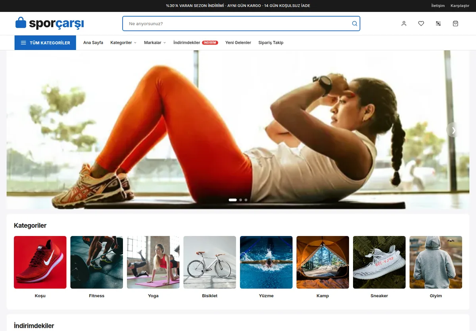Image resolution: width=476 pixels, height=331 pixels.
Task: Click the top promo announcement text
Action: (238, 6)
